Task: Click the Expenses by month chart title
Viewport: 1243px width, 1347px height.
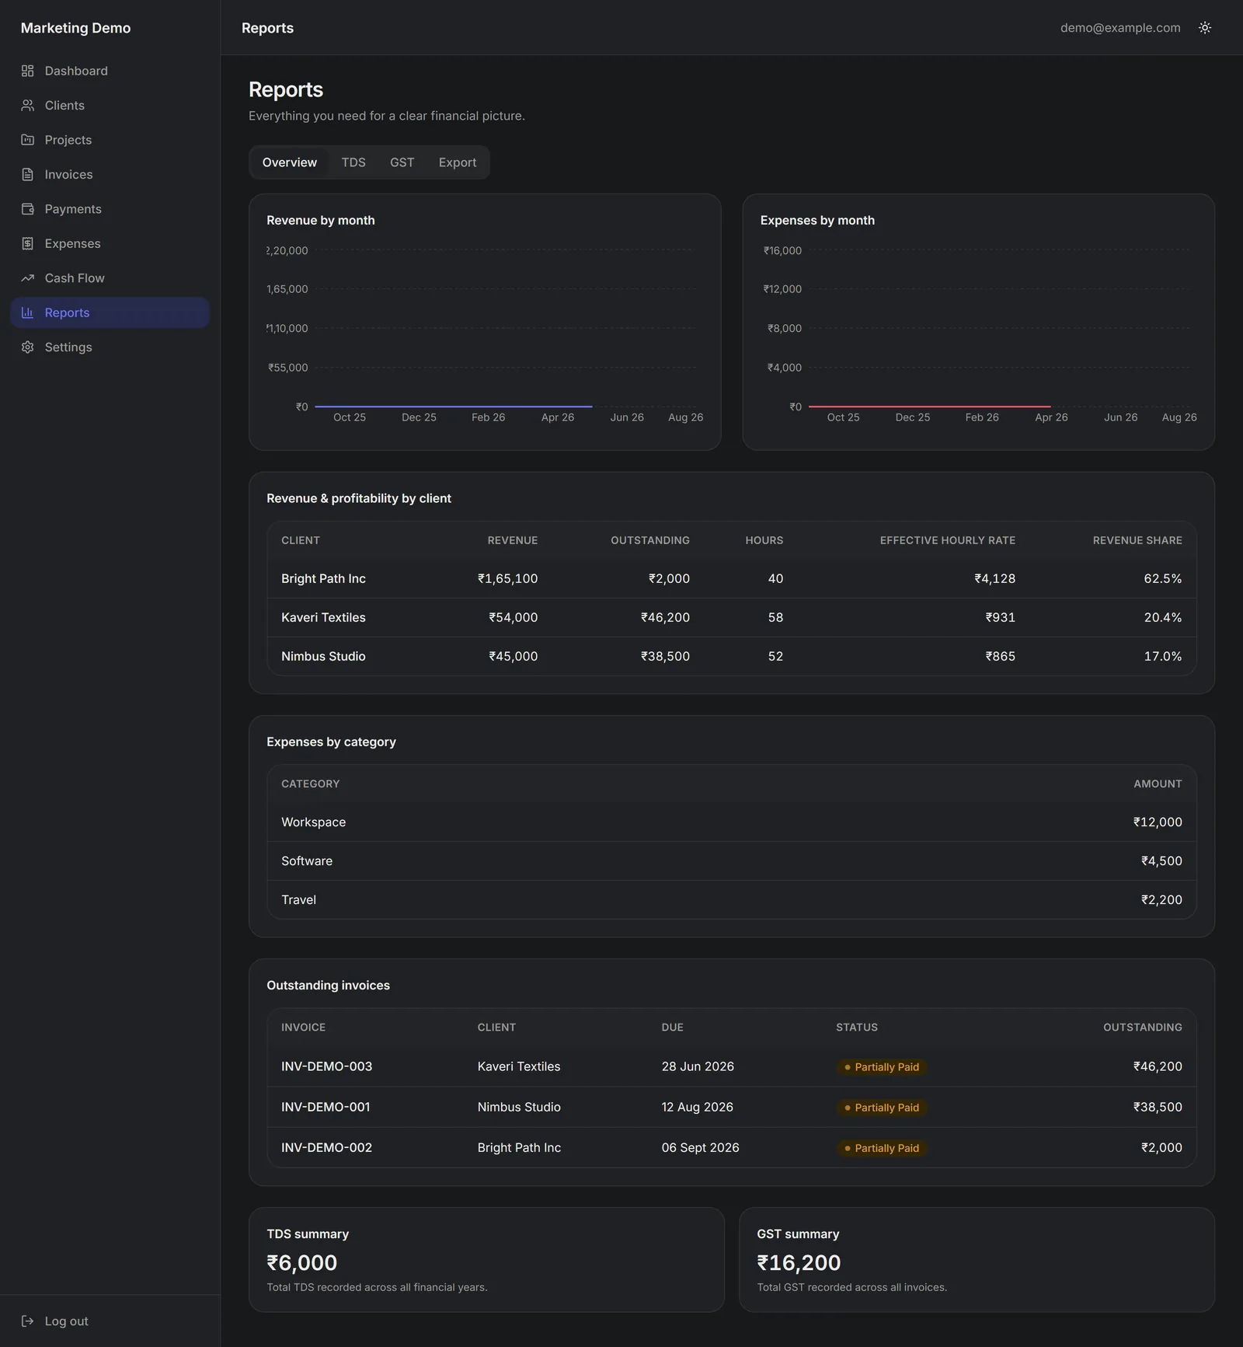Action: pyautogui.click(x=817, y=220)
